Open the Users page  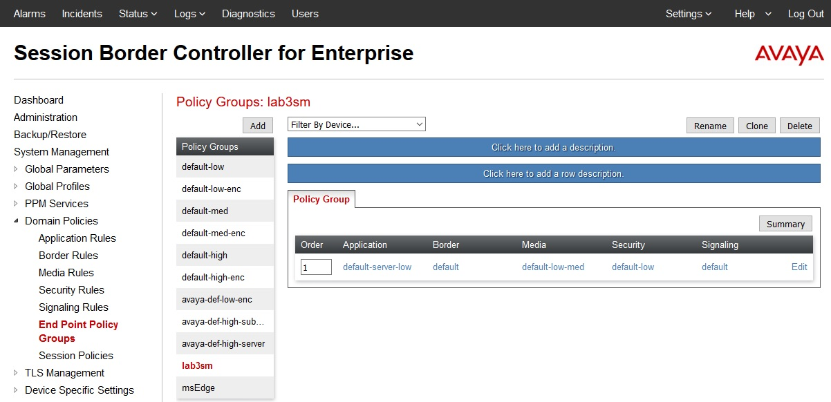point(305,14)
